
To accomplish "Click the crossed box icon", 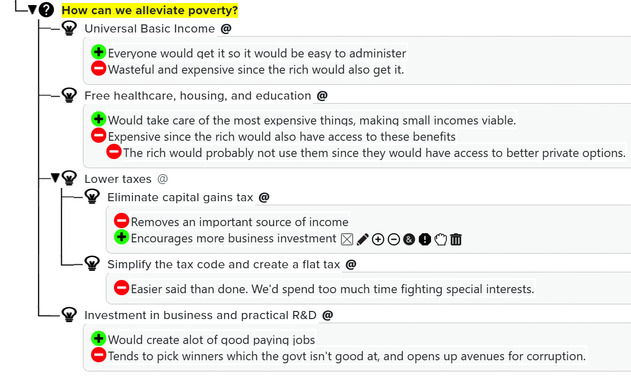I will coord(347,239).
